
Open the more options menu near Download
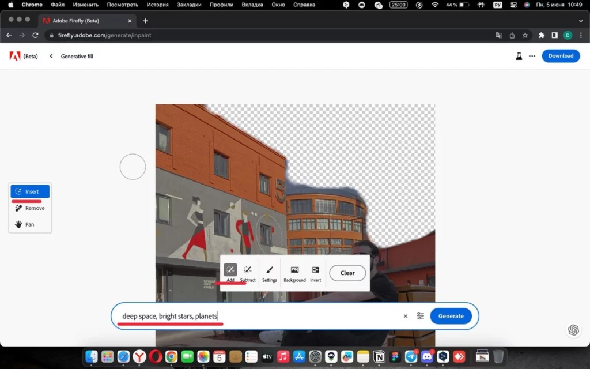pyautogui.click(x=531, y=56)
